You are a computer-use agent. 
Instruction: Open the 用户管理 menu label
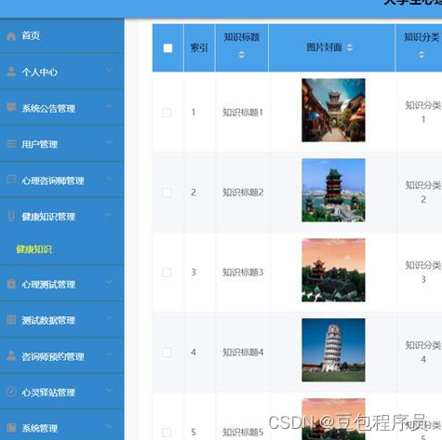pyautogui.click(x=39, y=144)
